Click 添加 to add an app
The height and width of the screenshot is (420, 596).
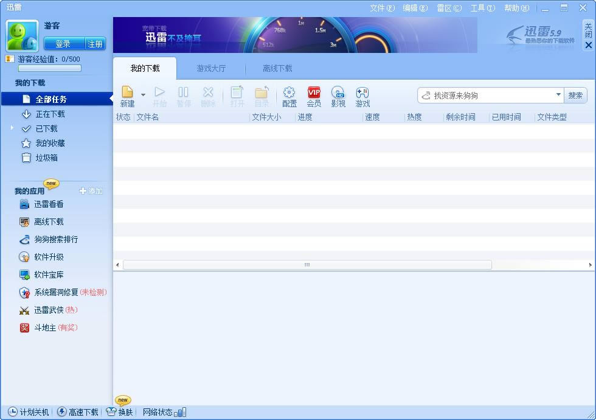[91, 191]
